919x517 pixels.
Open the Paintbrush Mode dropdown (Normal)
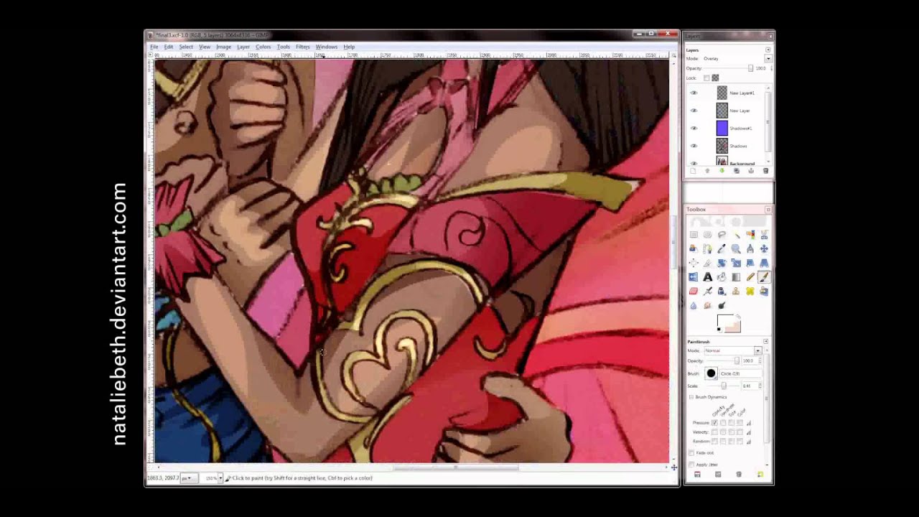click(757, 350)
